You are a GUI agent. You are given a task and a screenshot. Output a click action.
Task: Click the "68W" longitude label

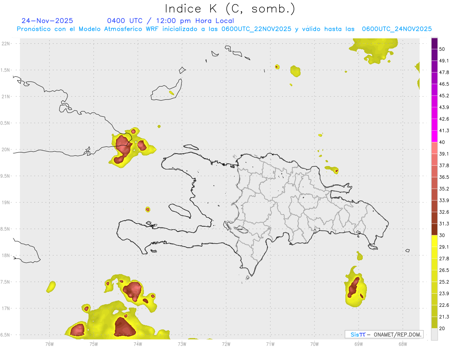pyautogui.click(x=403, y=344)
